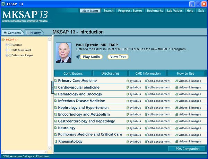This screenshot has height=159, width=208.
Task: Open the Search menu item
Action: click(x=109, y=11)
